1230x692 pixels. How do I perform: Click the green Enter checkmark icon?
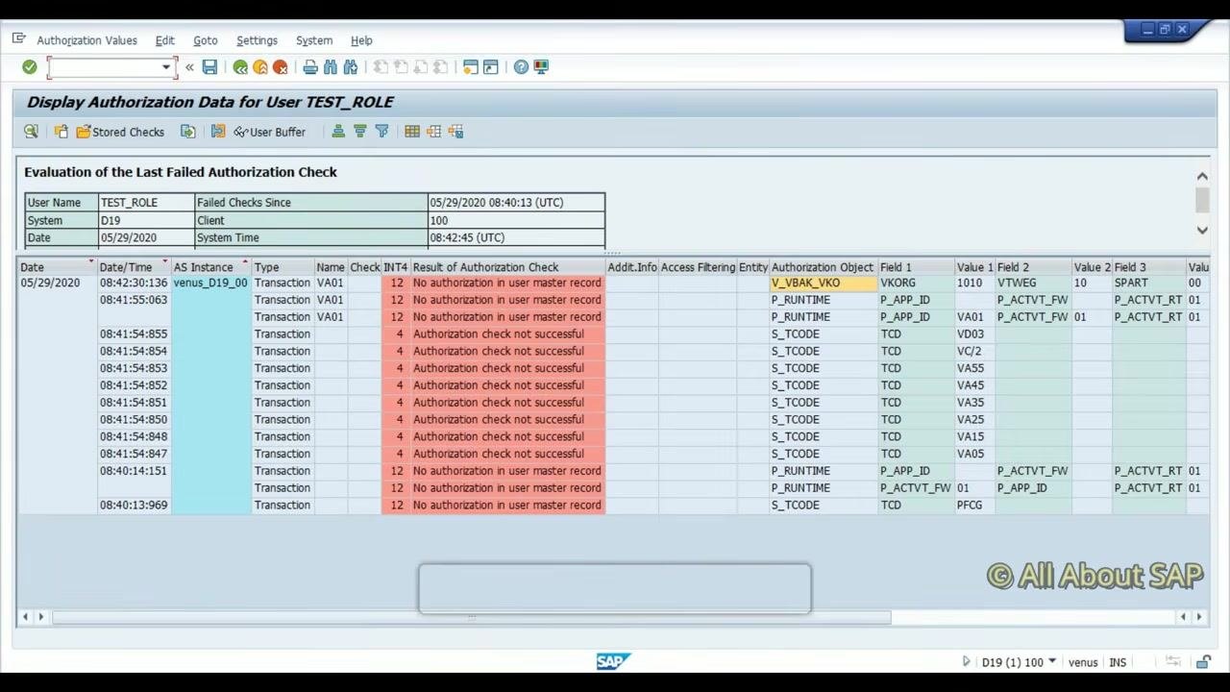click(30, 67)
